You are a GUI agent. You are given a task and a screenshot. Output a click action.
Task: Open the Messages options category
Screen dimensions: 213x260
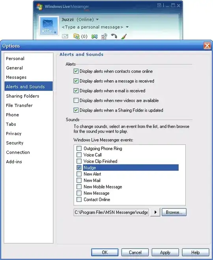[x=28, y=77]
